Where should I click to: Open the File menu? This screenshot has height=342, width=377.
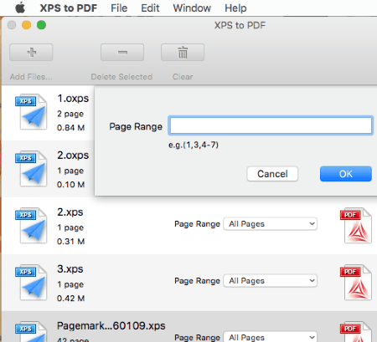pyautogui.click(x=119, y=8)
